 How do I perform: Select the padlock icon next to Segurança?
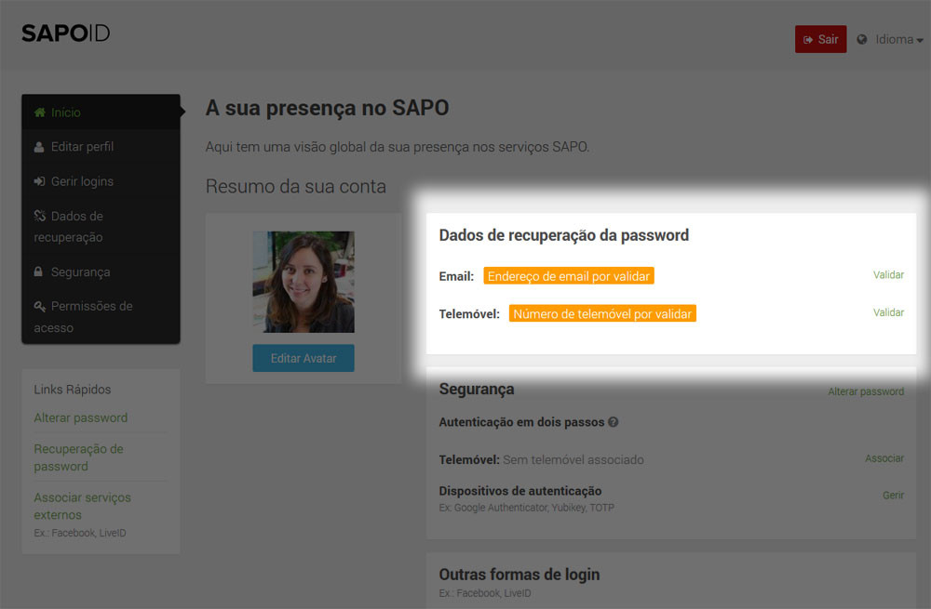[38, 271]
